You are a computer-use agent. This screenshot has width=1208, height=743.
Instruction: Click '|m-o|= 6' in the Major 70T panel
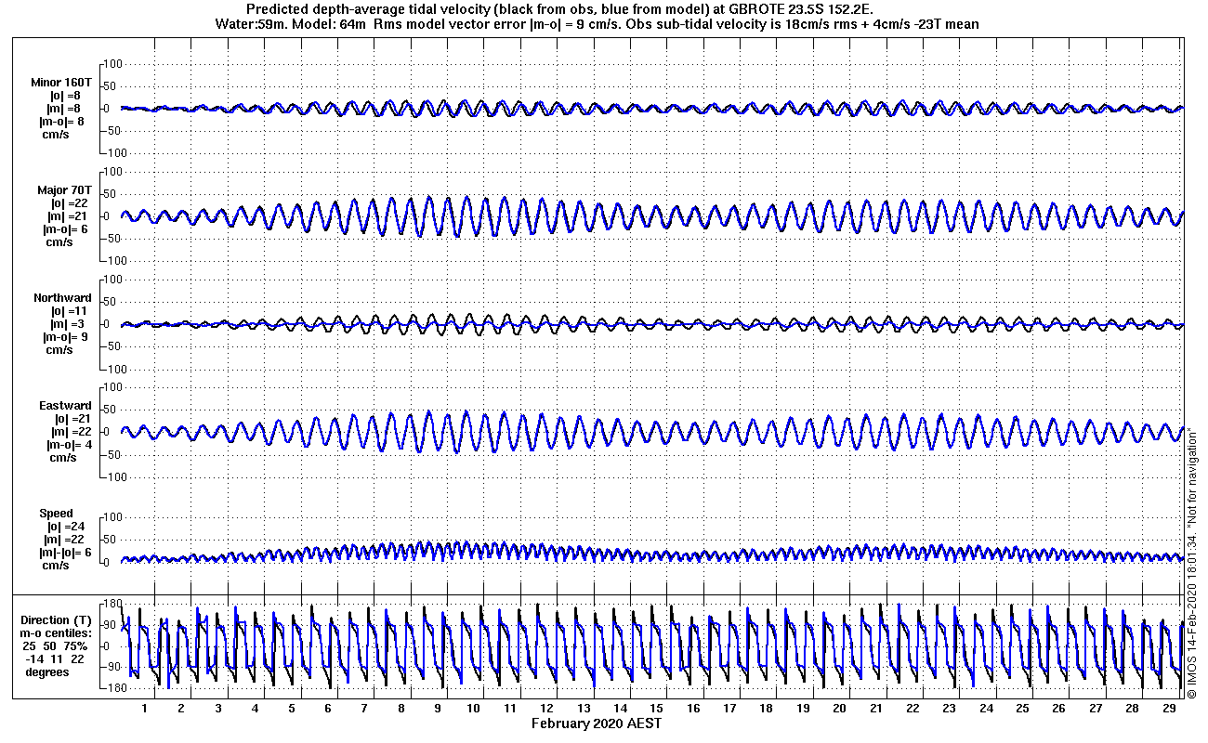point(65,229)
